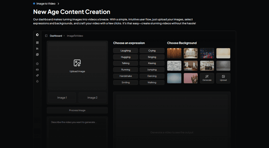
Task: Pick the Talking expression
Action: tap(126, 63)
